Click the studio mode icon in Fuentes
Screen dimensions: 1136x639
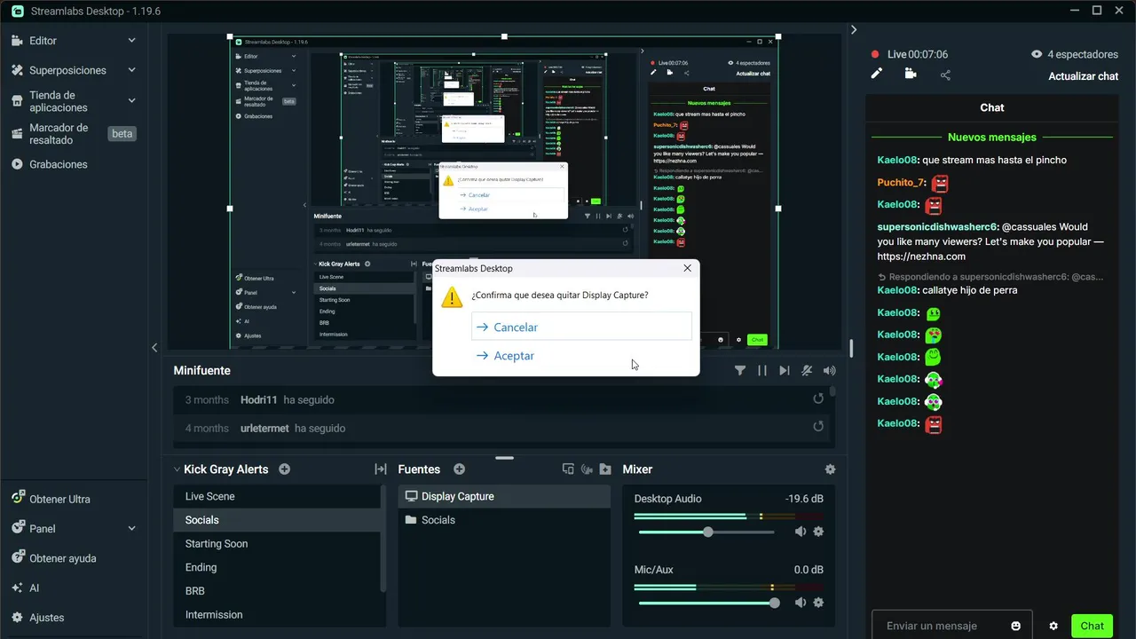tap(587, 469)
